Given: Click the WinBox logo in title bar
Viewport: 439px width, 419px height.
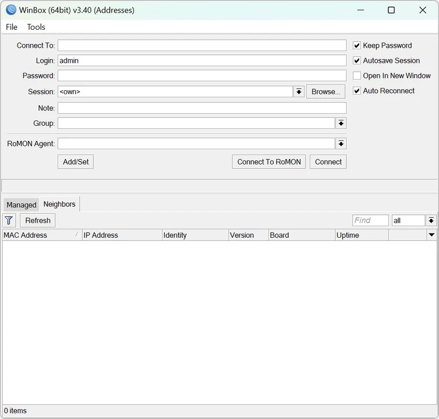Looking at the screenshot, I should (x=10, y=10).
